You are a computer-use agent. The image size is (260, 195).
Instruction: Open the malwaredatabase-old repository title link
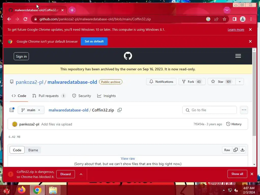click(72, 82)
